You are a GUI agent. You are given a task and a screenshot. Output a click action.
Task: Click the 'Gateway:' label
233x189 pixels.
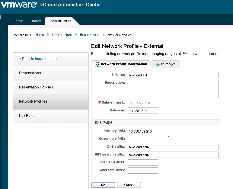[x=117, y=110]
